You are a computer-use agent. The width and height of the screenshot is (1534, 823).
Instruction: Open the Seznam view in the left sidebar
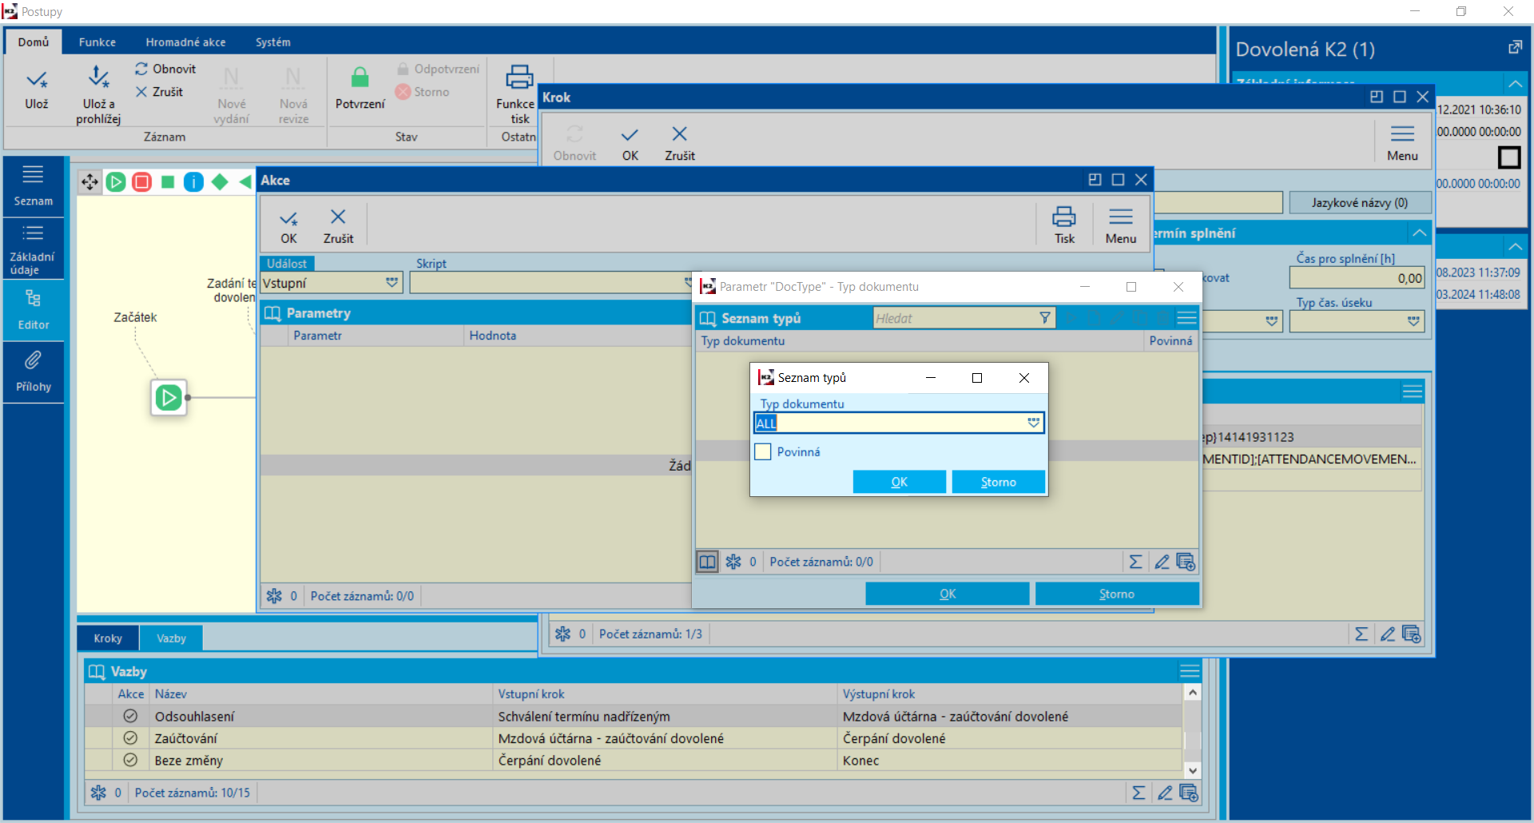(33, 186)
